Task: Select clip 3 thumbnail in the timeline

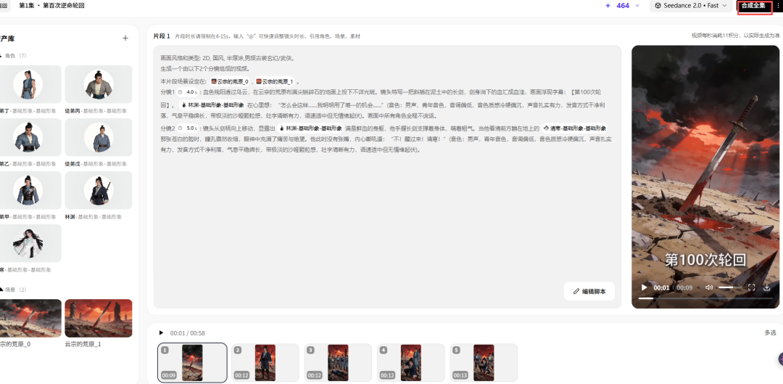Action: (338, 362)
